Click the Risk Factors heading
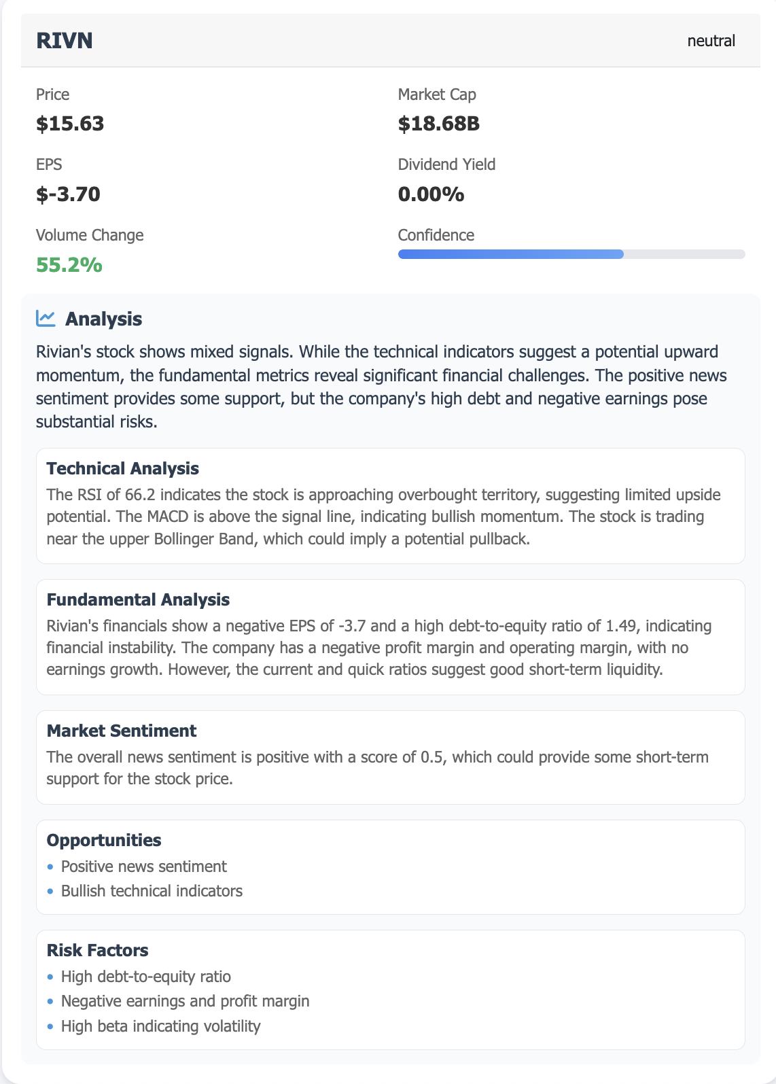Image resolution: width=776 pixels, height=1084 pixels. tap(97, 951)
